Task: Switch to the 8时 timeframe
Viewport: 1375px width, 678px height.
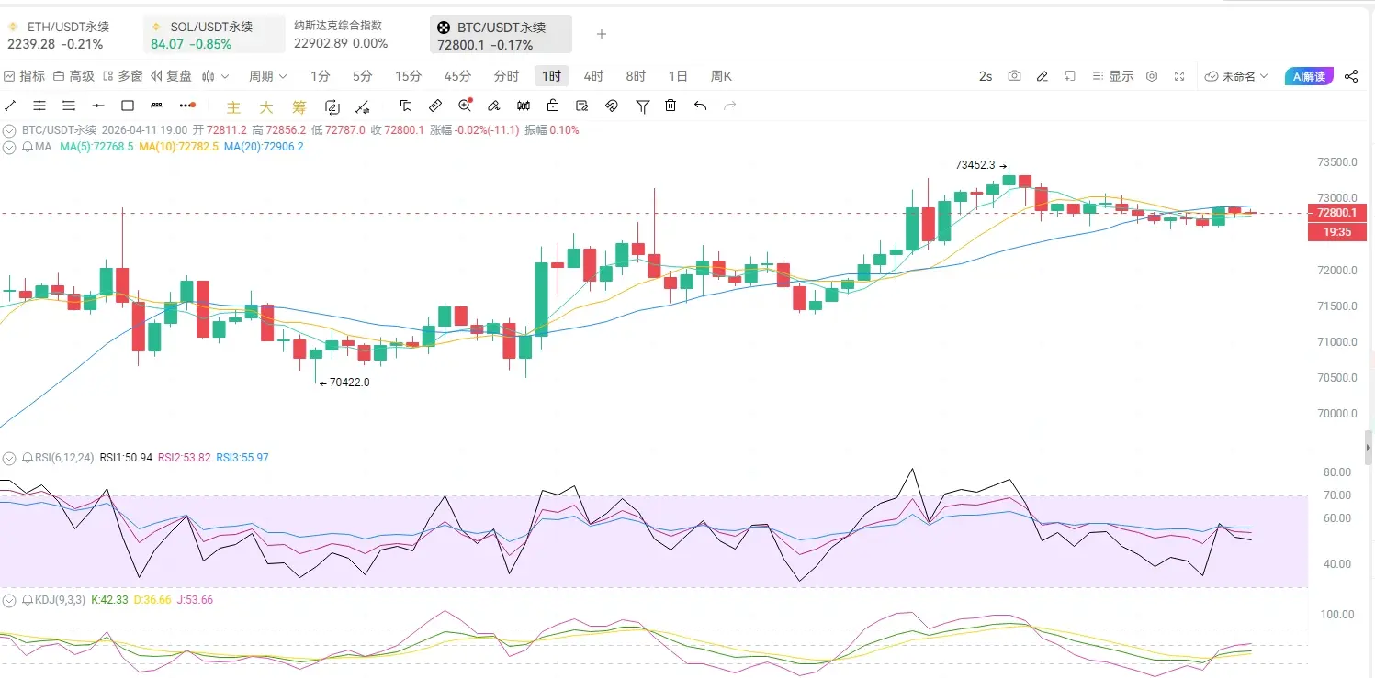Action: (x=637, y=76)
